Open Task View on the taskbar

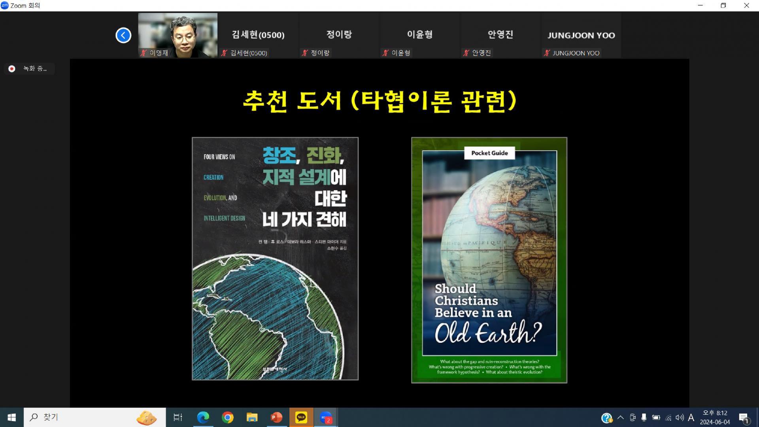[178, 417]
